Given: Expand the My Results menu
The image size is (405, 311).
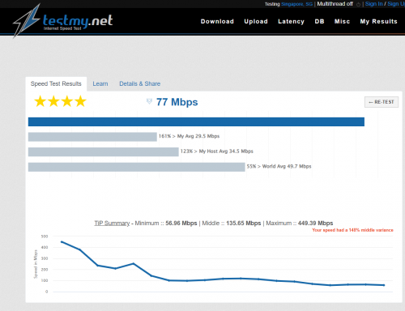Looking at the screenshot, I should click(378, 21).
